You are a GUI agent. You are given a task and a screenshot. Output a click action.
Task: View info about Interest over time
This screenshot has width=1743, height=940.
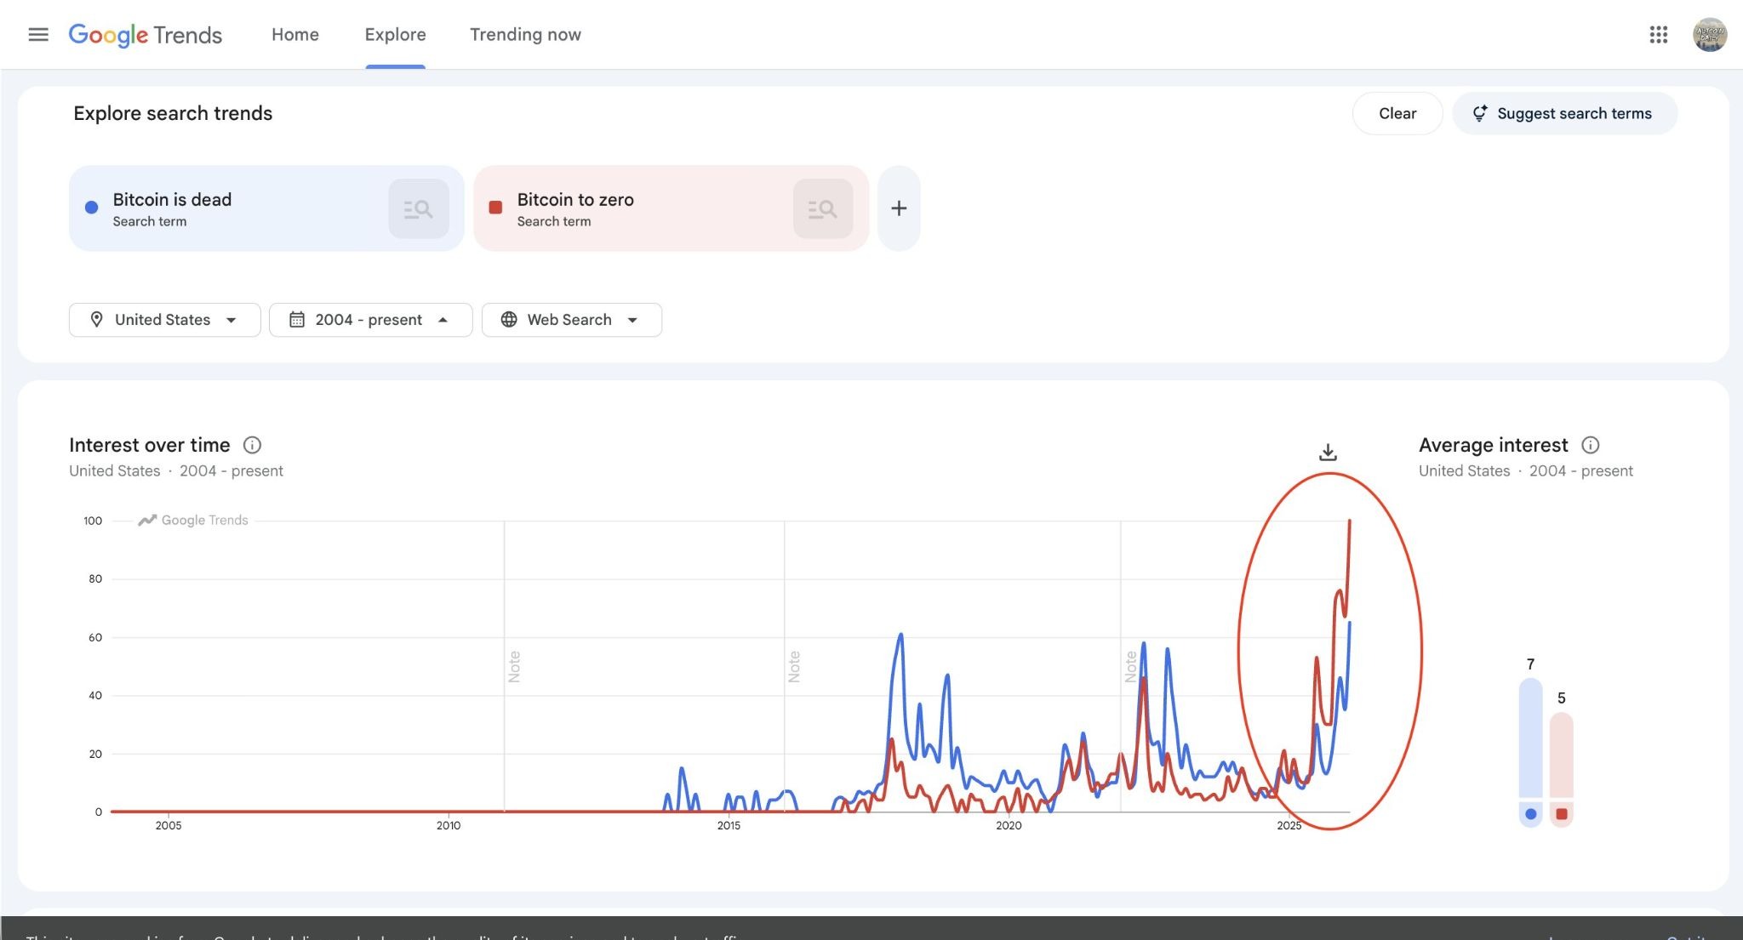[x=252, y=445]
